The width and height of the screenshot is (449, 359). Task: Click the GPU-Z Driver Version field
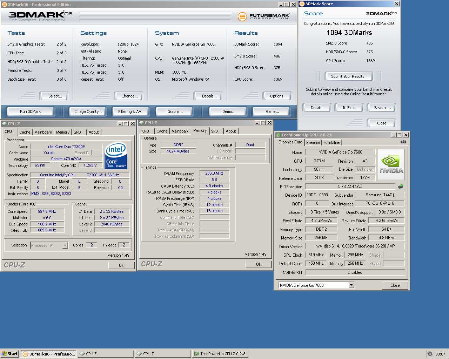[x=355, y=246]
